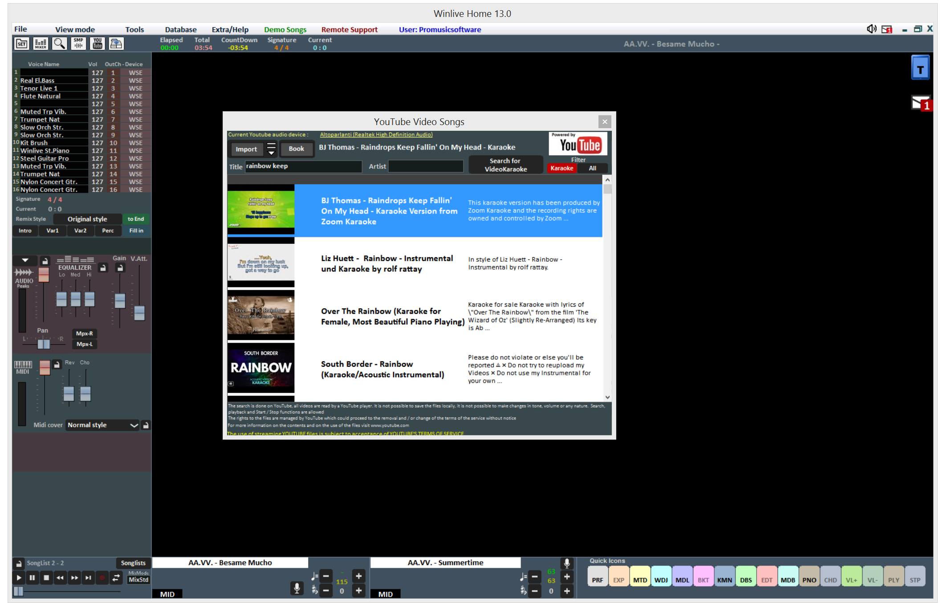
Task: Click the magnifier search icon in the toolbar
Action: [x=59, y=44]
